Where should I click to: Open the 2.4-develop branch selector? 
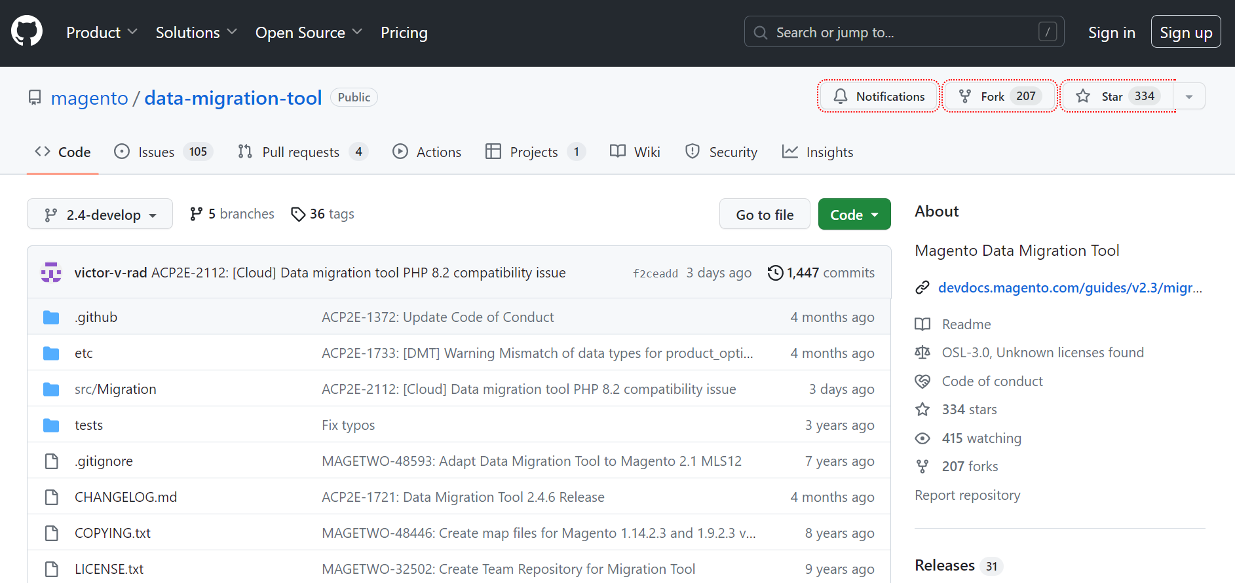[100, 214]
